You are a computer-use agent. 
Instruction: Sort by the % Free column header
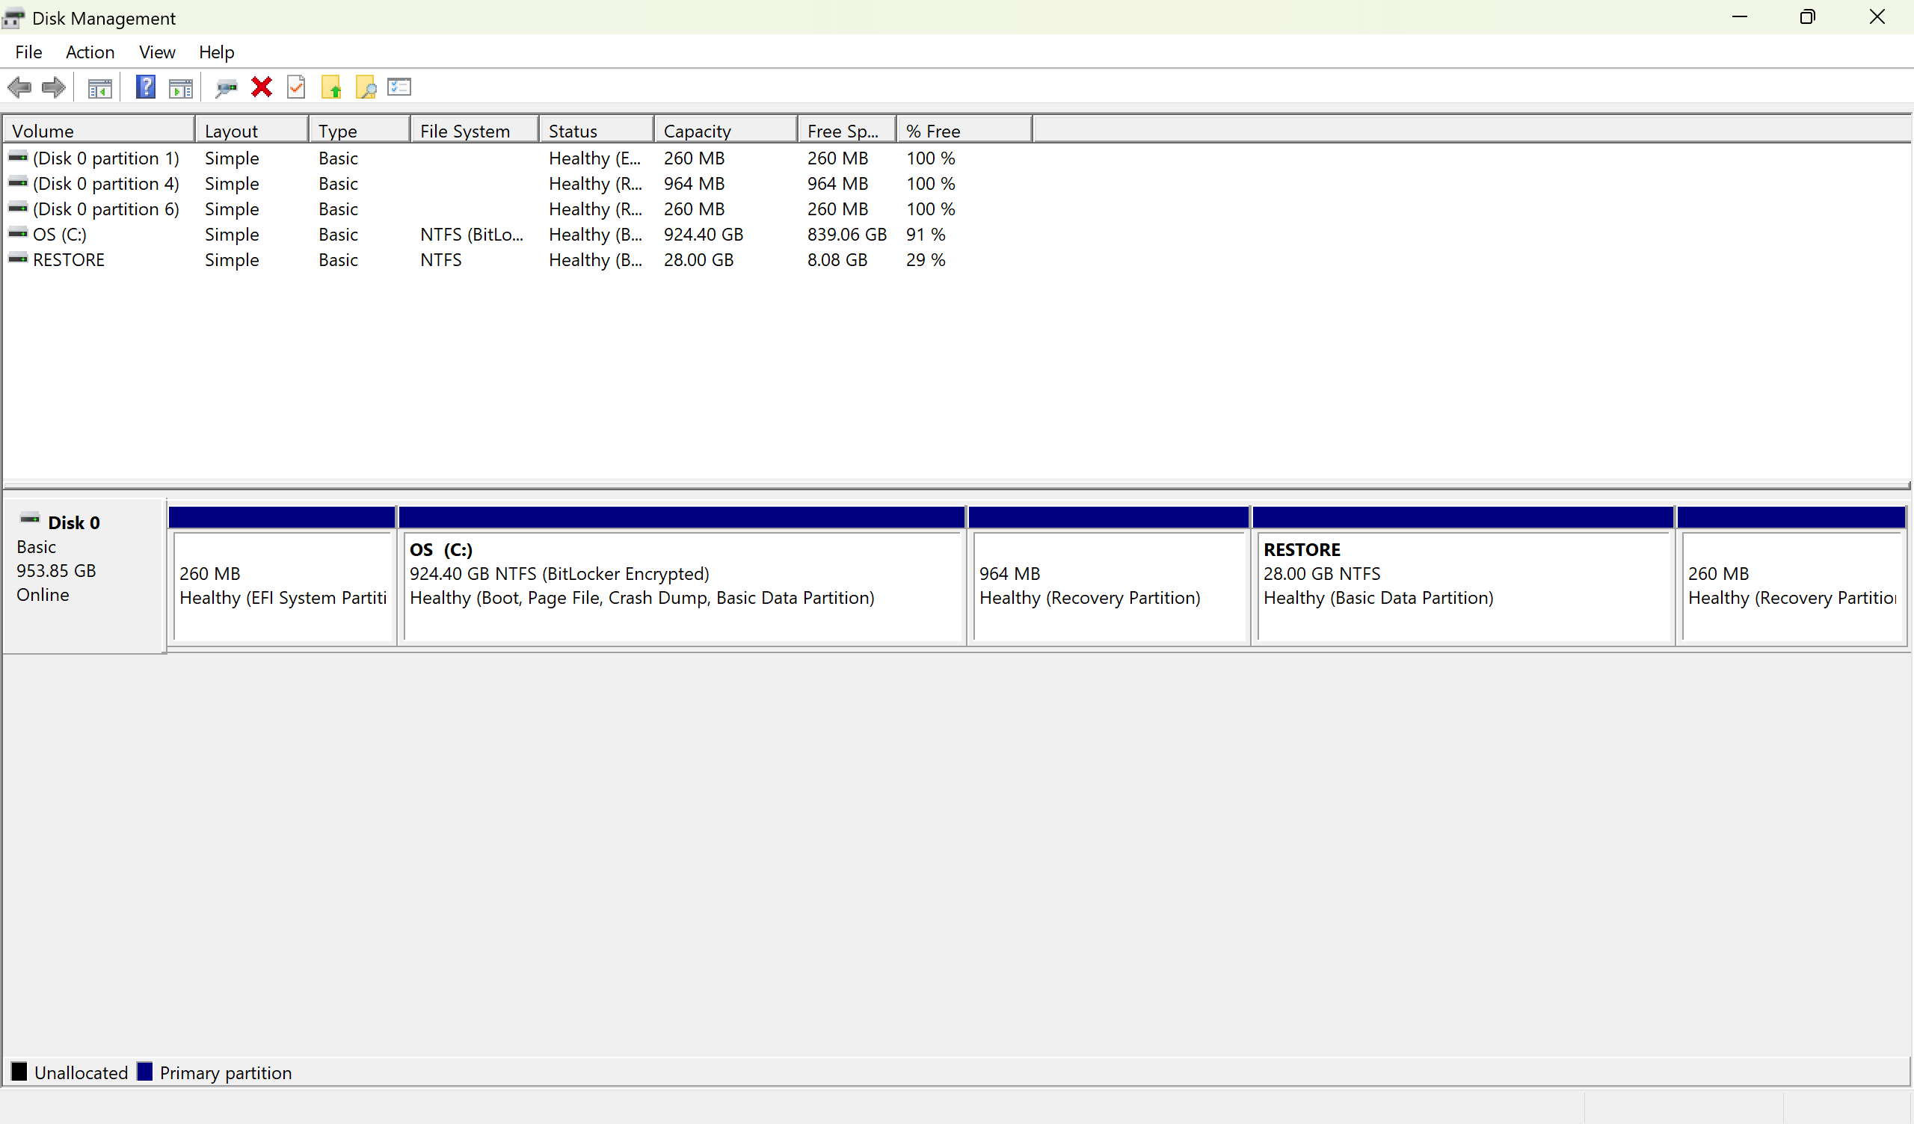(964, 131)
